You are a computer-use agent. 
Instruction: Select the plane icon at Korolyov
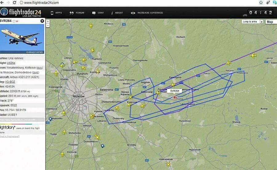(x=98, y=71)
